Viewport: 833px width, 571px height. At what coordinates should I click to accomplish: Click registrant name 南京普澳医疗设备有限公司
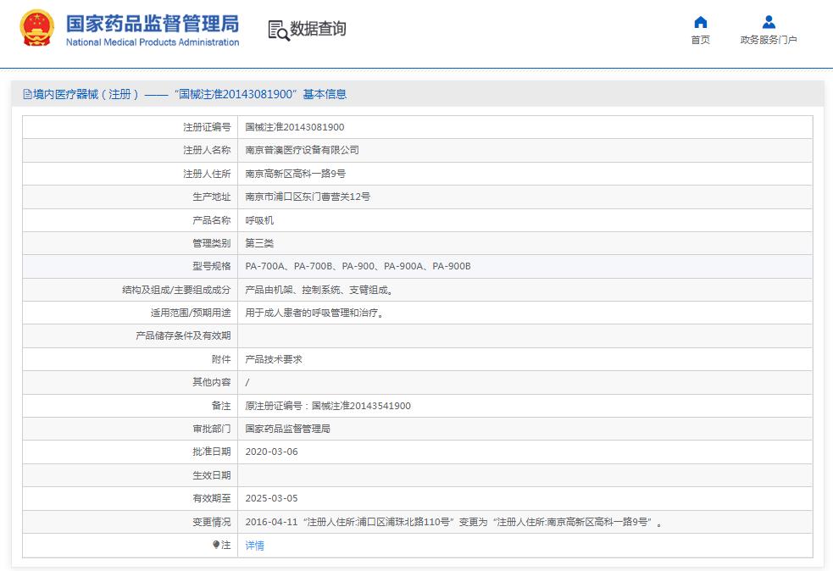(302, 150)
